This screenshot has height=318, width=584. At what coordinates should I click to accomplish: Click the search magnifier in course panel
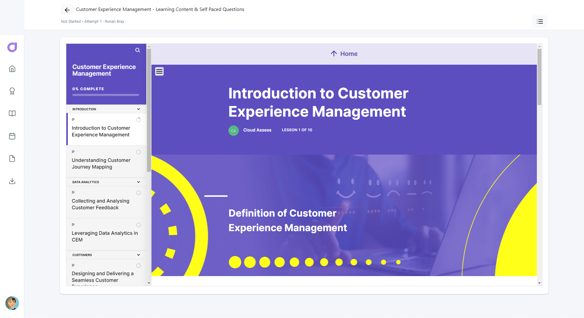pos(138,50)
